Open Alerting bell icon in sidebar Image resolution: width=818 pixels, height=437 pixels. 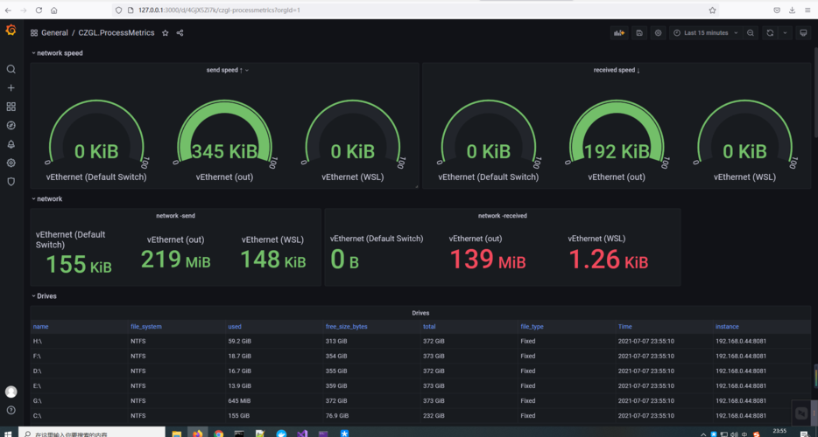coord(11,144)
